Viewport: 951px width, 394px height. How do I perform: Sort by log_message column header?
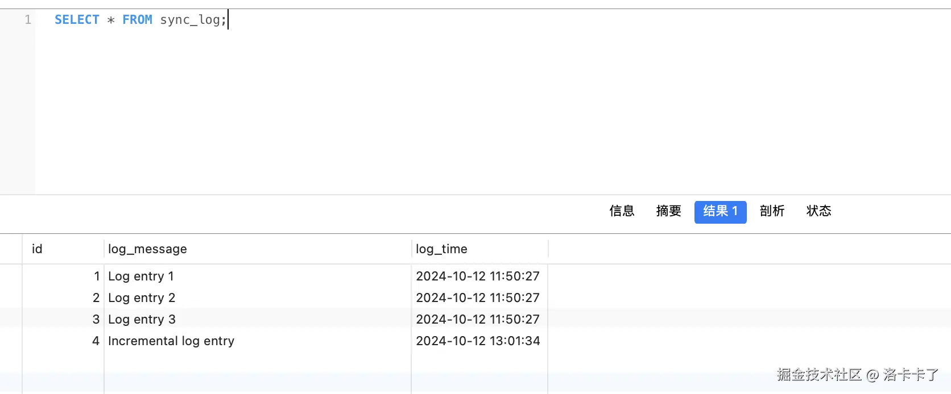147,249
